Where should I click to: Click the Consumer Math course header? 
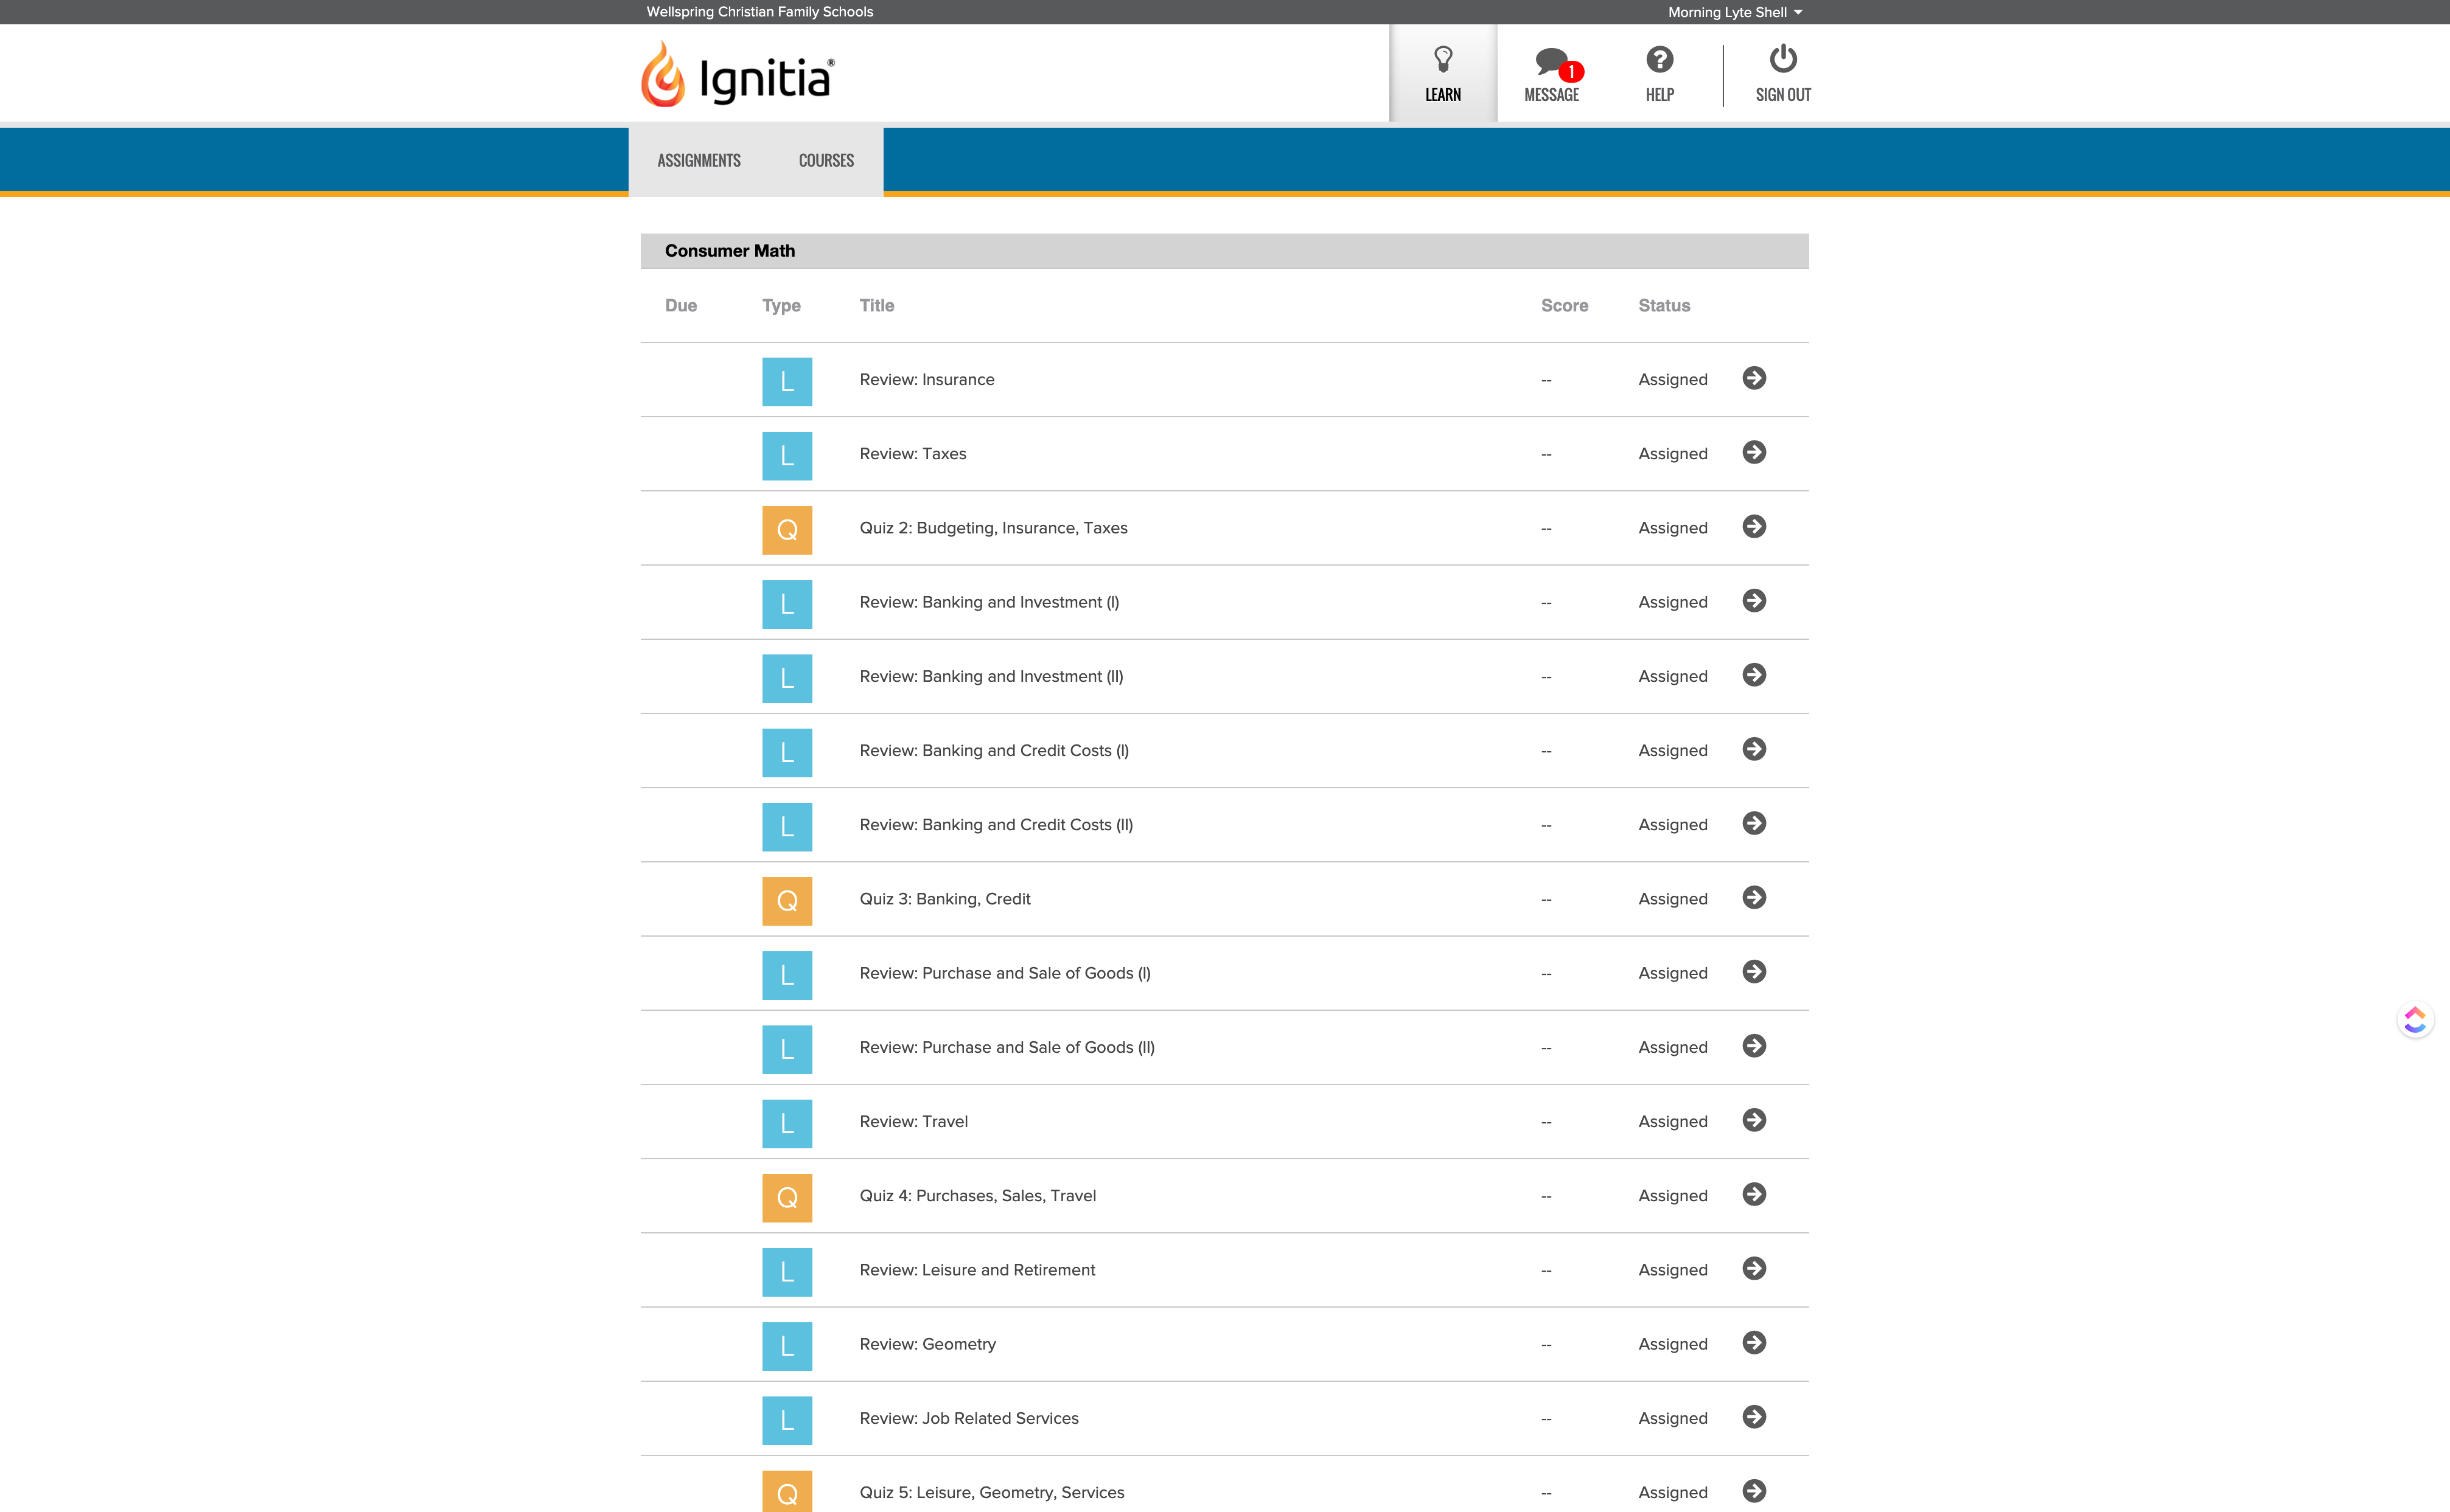(x=1224, y=251)
